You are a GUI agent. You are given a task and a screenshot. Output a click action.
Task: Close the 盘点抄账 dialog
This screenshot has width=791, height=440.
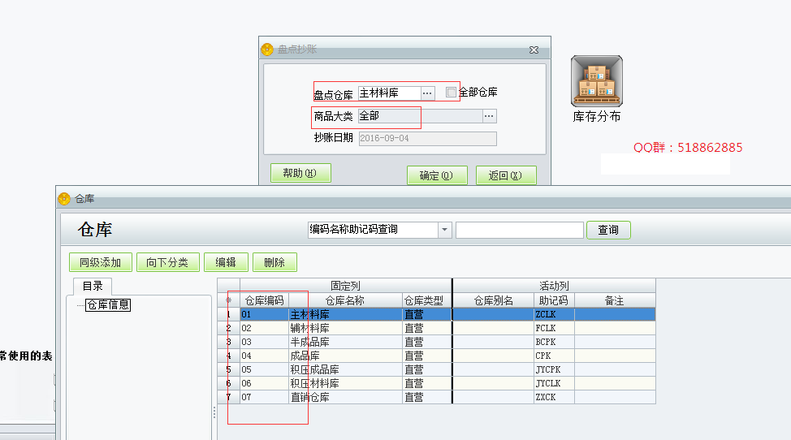(x=534, y=50)
